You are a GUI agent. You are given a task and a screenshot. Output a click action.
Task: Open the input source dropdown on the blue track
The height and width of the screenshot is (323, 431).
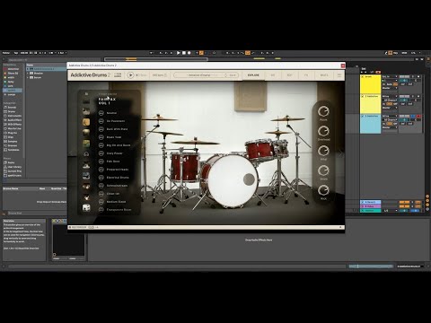(390, 116)
